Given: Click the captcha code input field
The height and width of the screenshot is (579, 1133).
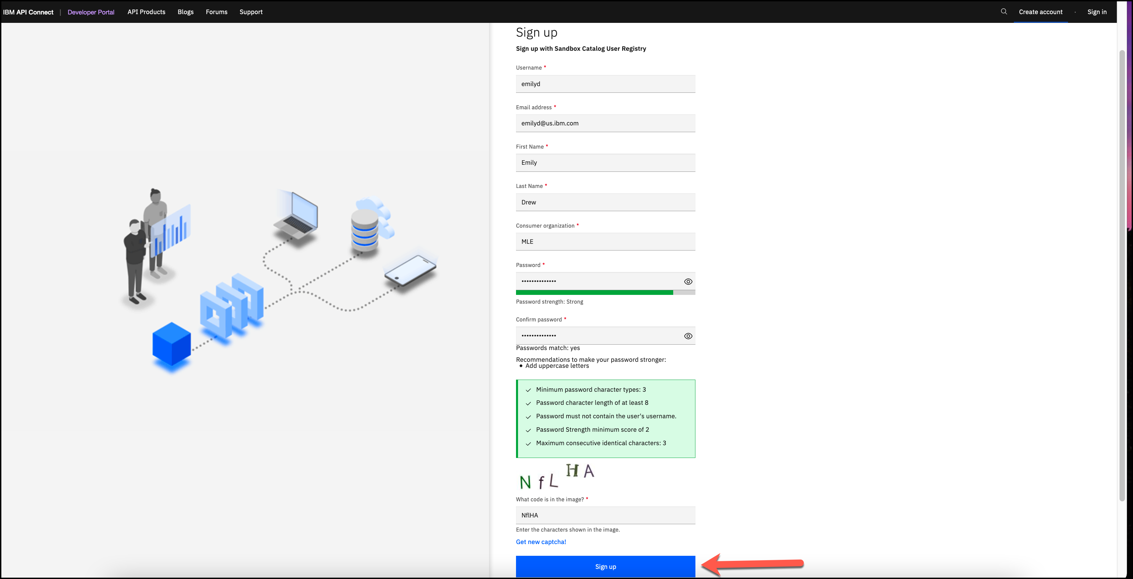Looking at the screenshot, I should pyautogui.click(x=605, y=515).
